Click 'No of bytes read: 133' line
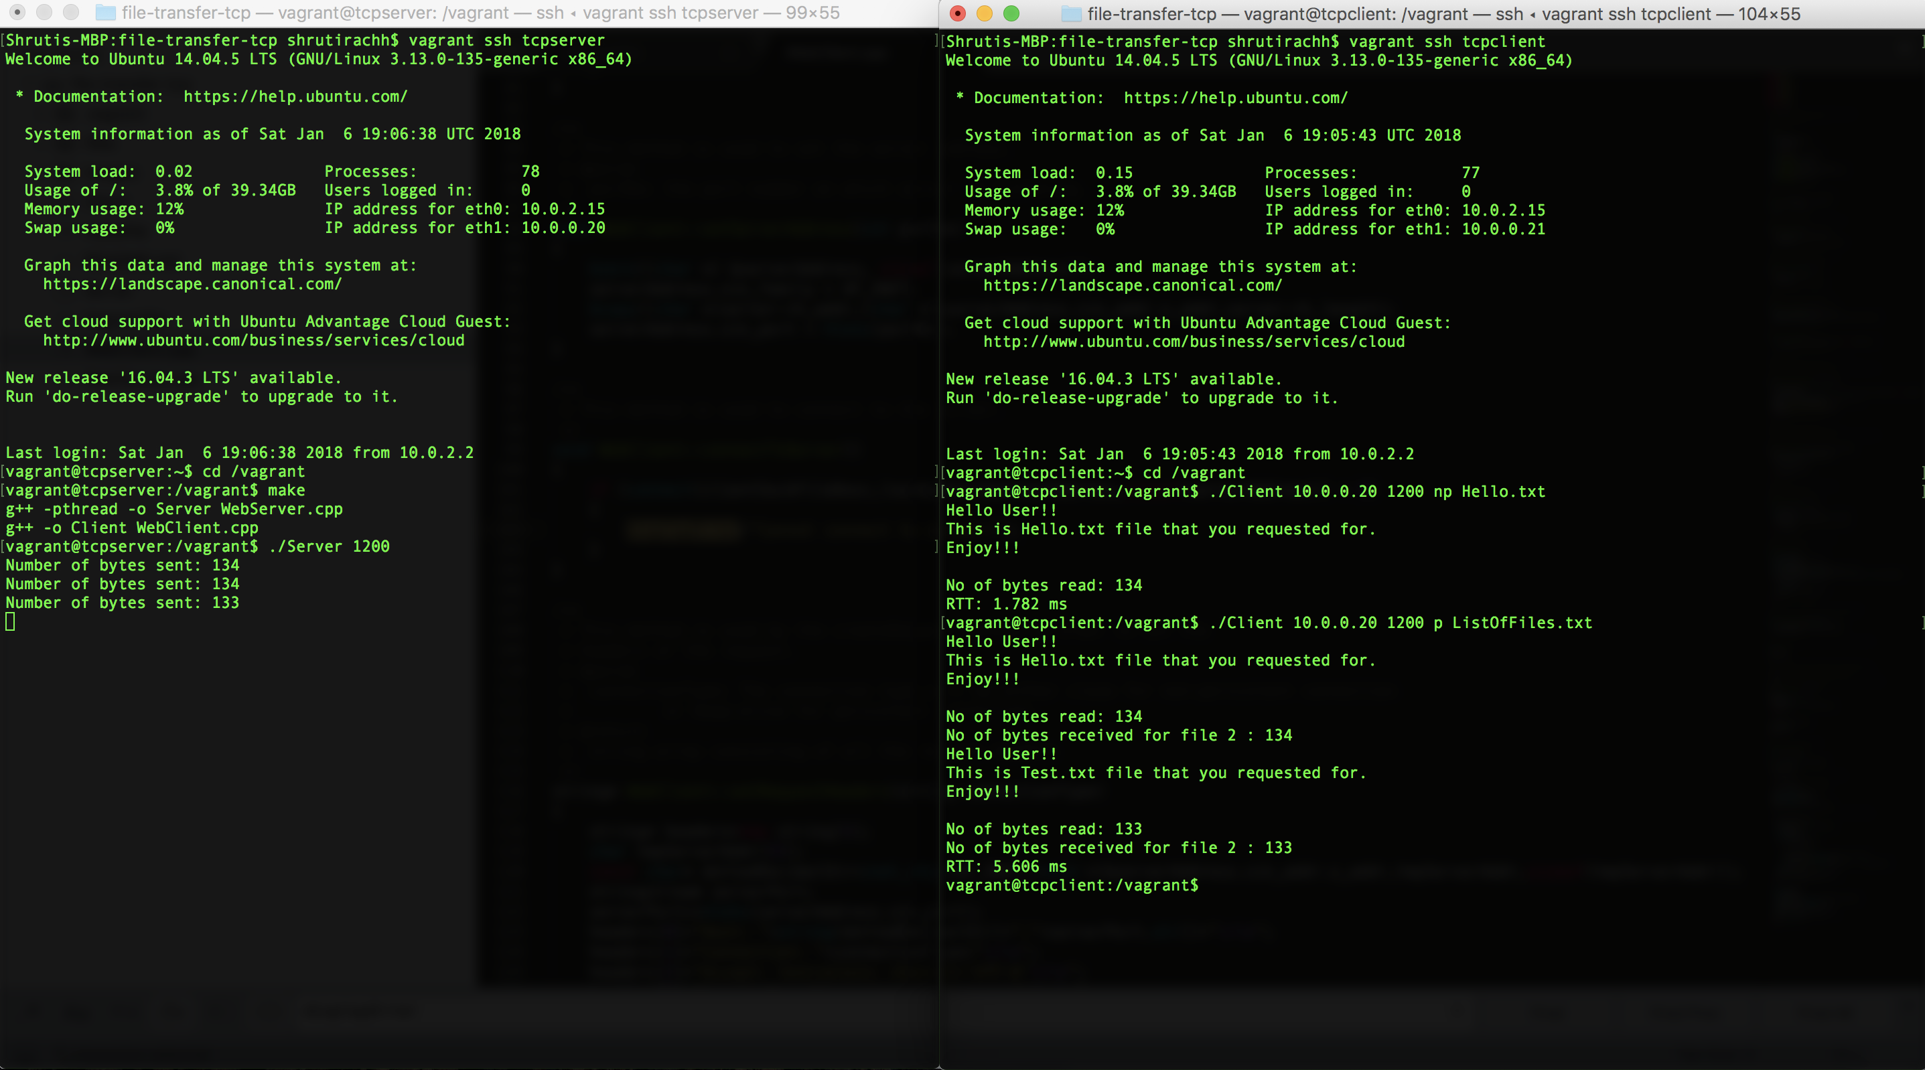The width and height of the screenshot is (1925, 1070). (x=1043, y=829)
